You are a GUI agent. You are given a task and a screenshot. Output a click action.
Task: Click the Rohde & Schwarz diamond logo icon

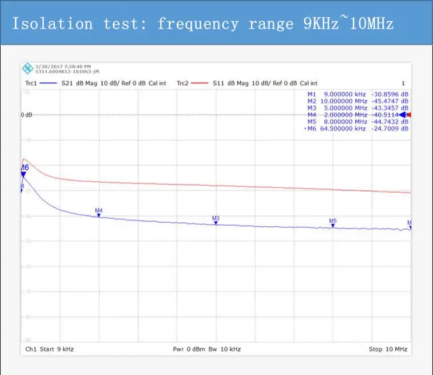point(27,68)
